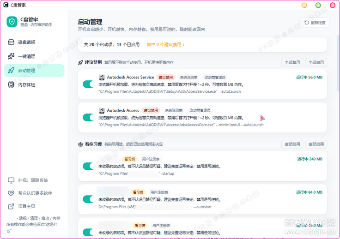Click 建议禁用 tag on Autodesk Access
The width and height of the screenshot is (340, 239).
click(x=151, y=110)
